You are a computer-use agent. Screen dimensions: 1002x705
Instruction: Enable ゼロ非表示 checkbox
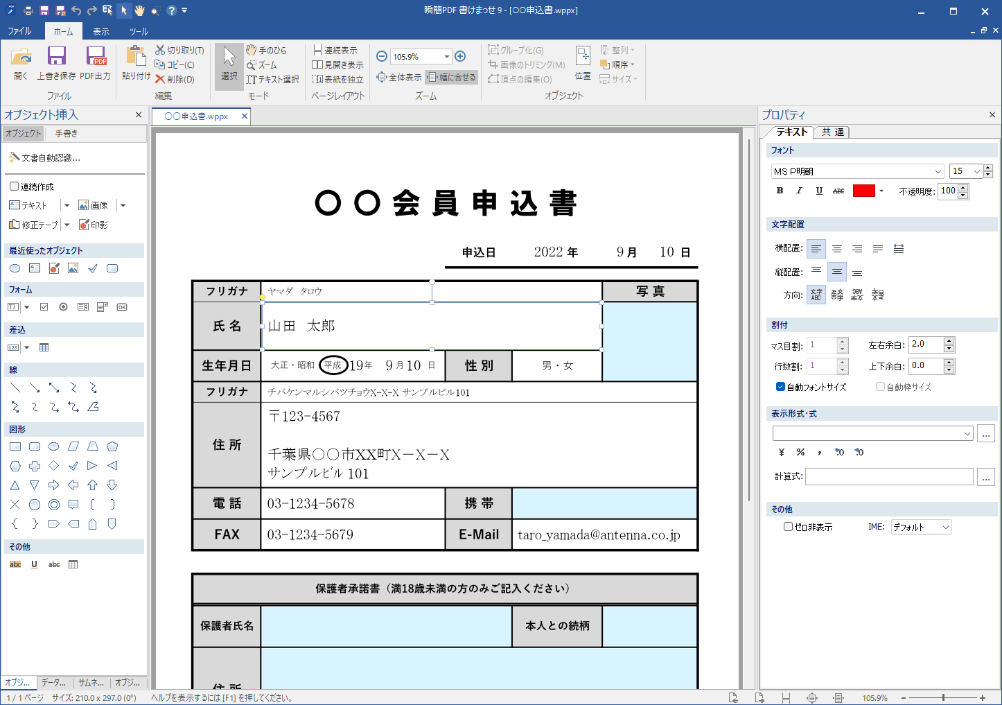[788, 527]
